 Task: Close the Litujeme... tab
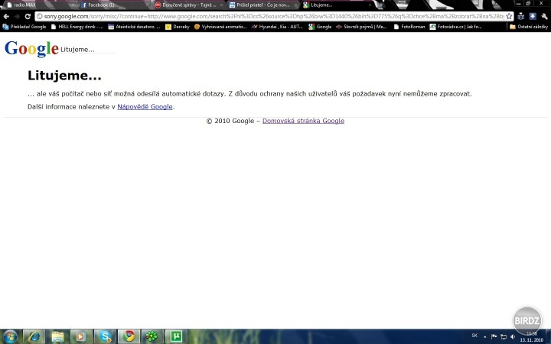click(370, 5)
